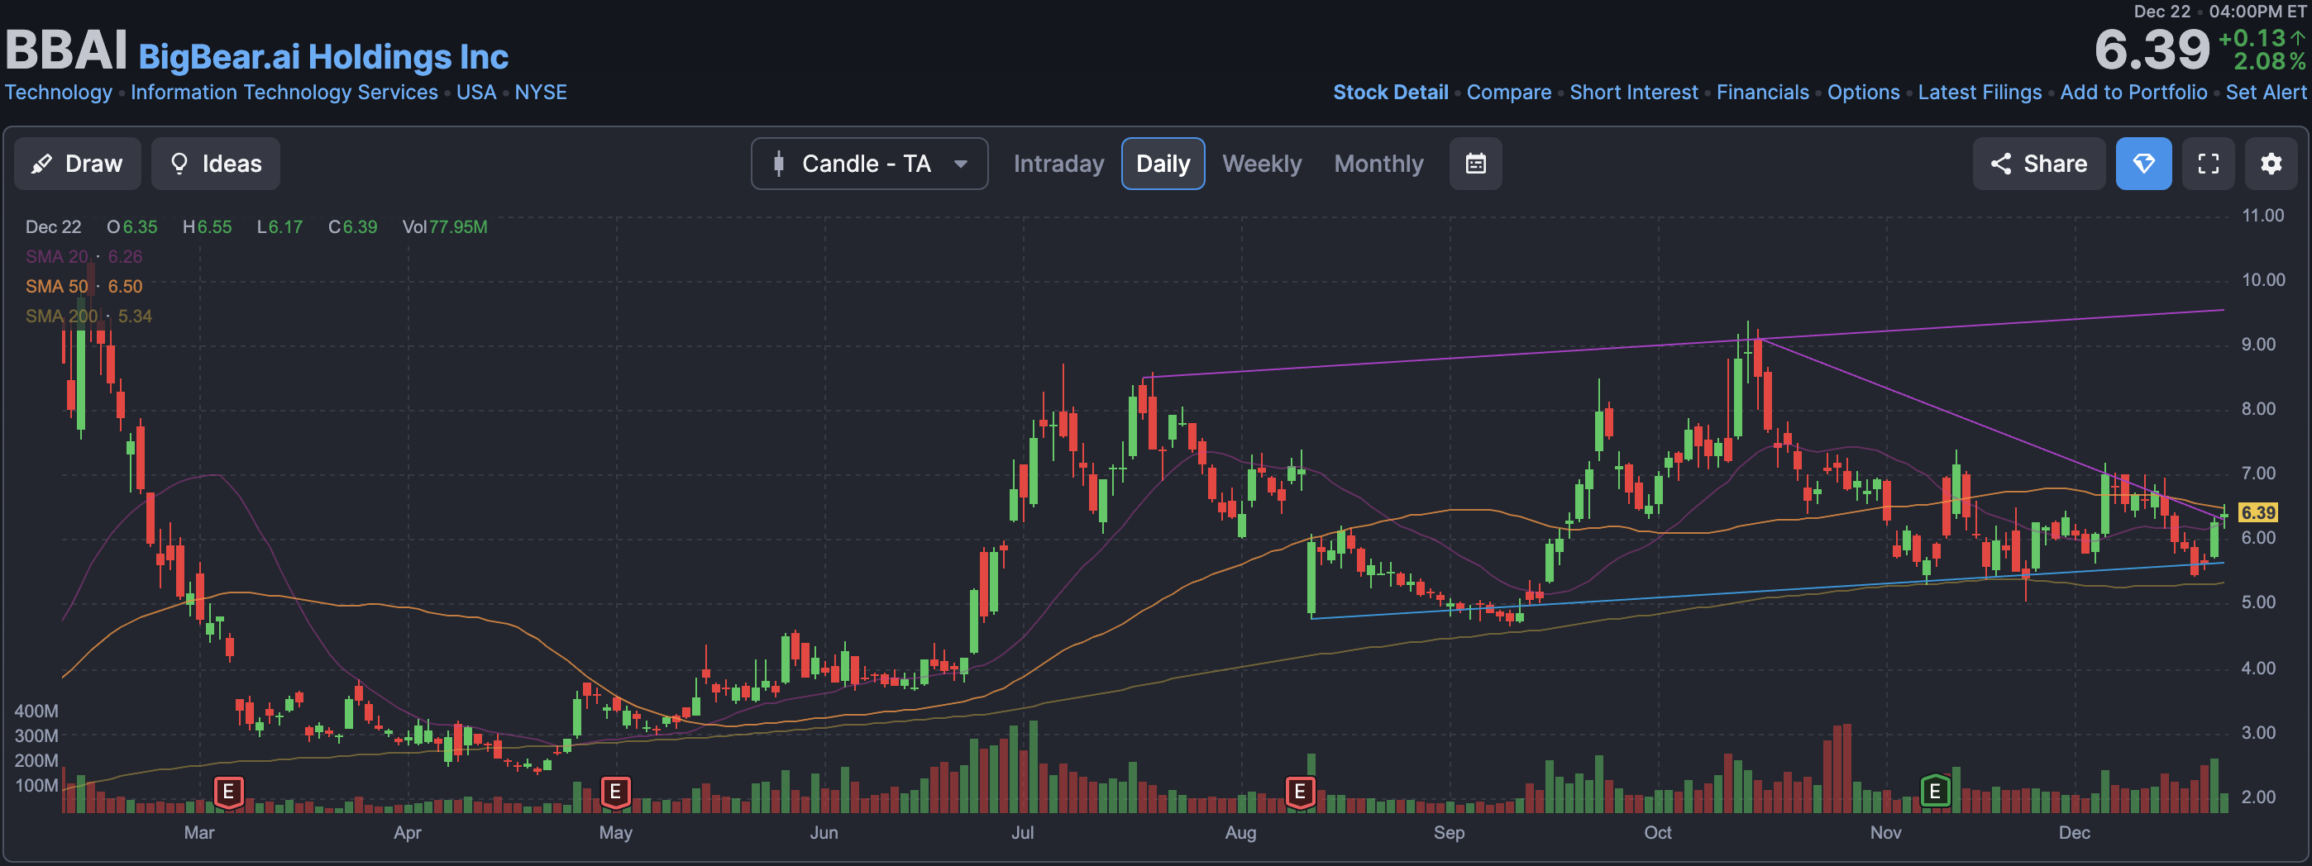Click the candlestick icon in chart type selector
Image resolution: width=2312 pixels, height=866 pixels.
(778, 163)
